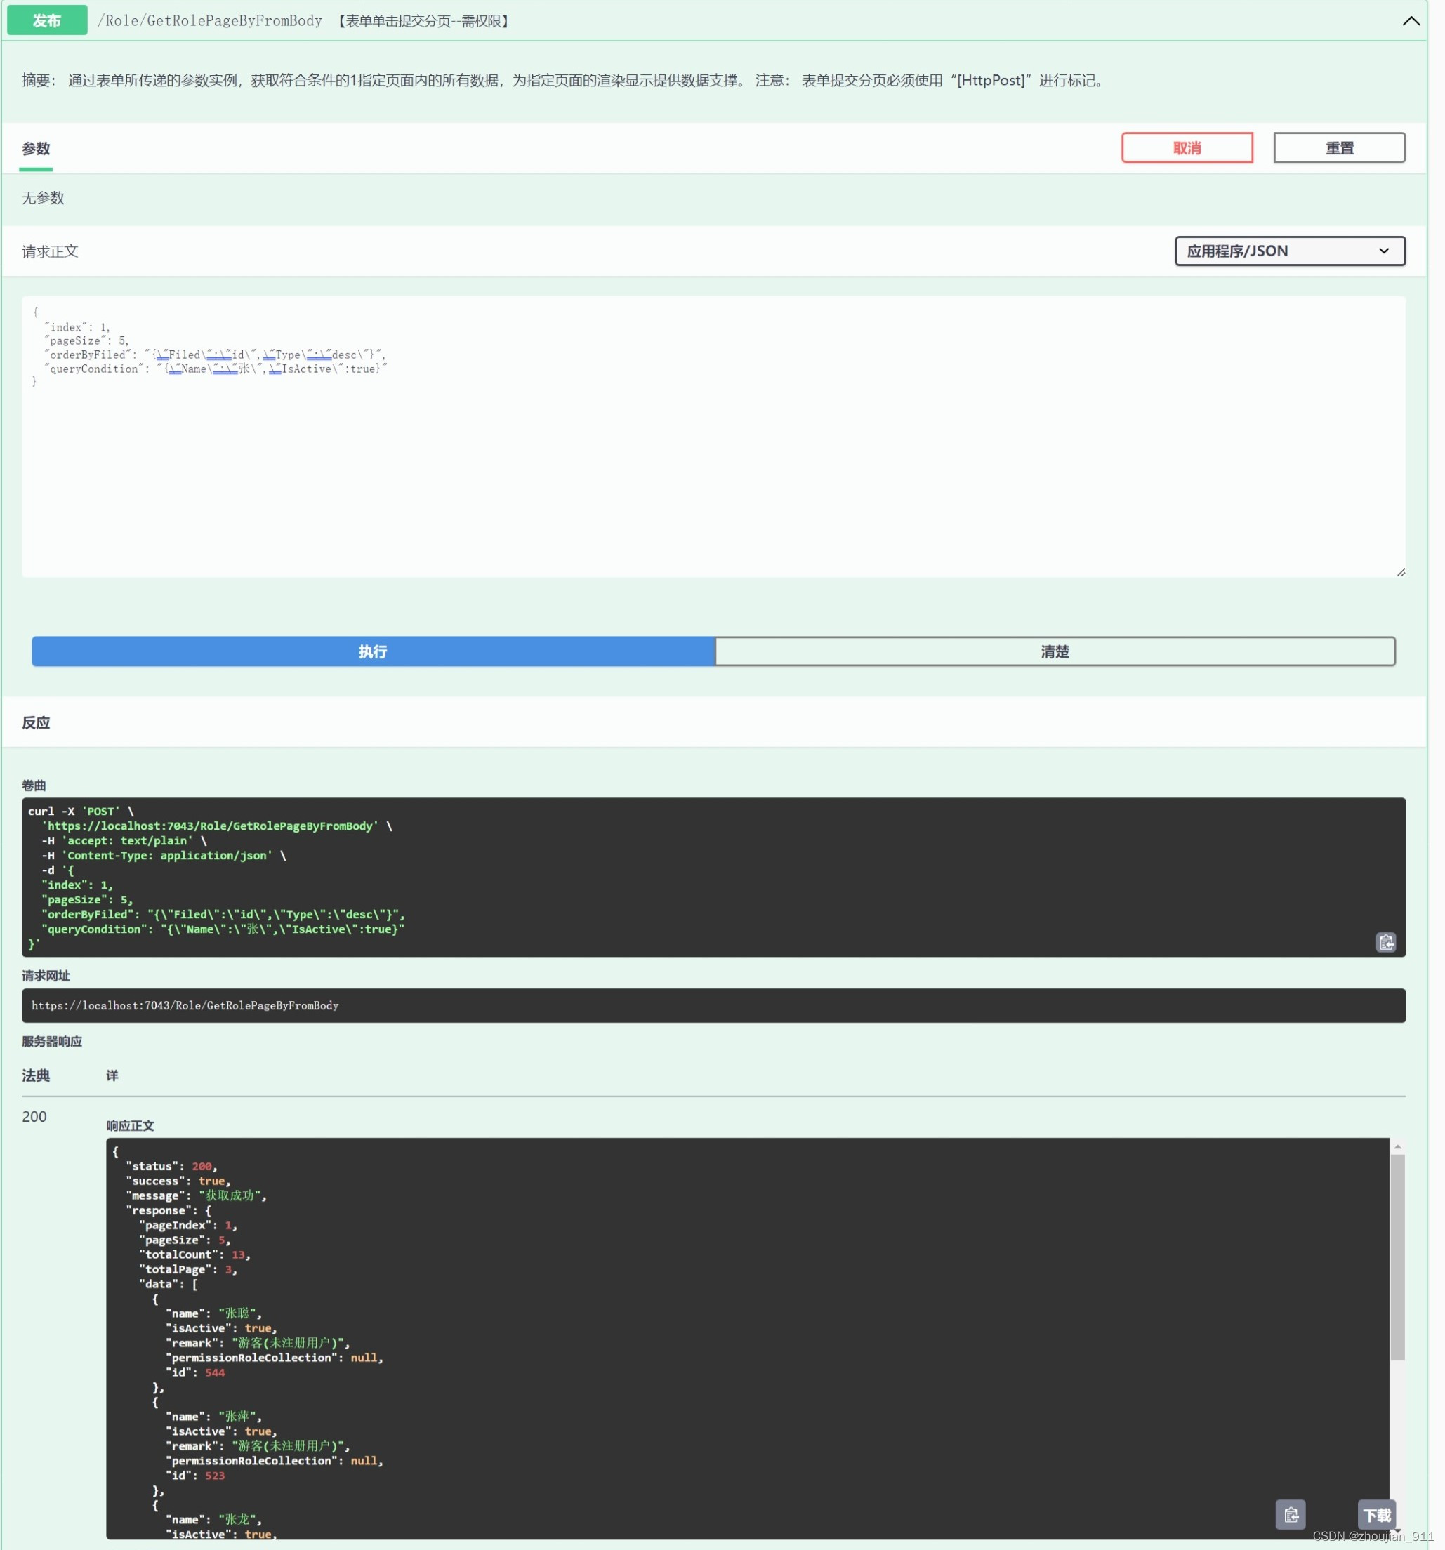Click the 'Content-Type: application/json' curl line
The width and height of the screenshot is (1445, 1550).
pos(164,855)
